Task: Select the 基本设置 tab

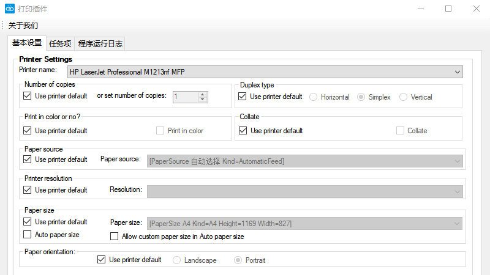Action: point(27,43)
